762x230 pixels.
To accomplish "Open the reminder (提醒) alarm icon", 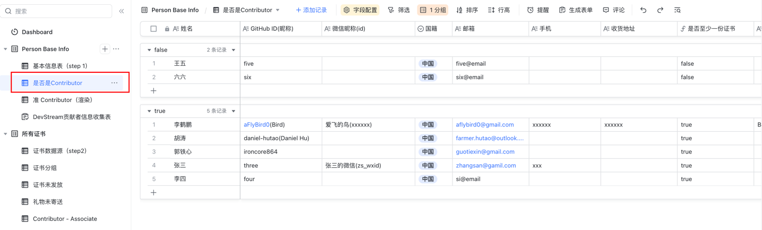I will [x=538, y=10].
